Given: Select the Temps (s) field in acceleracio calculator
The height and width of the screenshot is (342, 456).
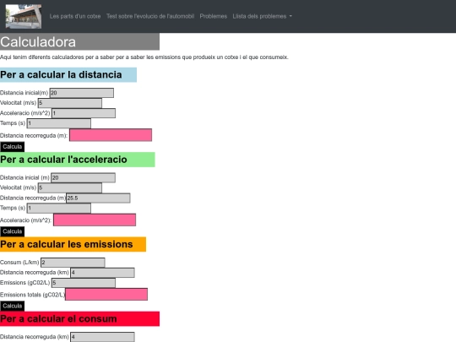Looking at the screenshot, I should [59, 209].
